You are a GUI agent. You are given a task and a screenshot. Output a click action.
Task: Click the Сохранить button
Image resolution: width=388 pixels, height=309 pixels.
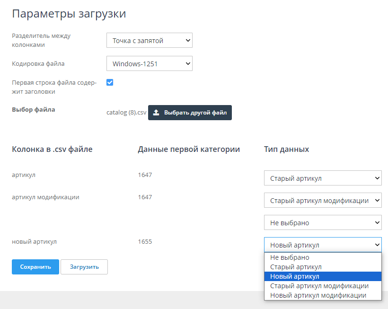point(35,267)
